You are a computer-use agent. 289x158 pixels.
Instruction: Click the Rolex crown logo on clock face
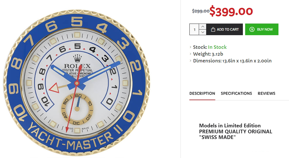tap(77, 58)
